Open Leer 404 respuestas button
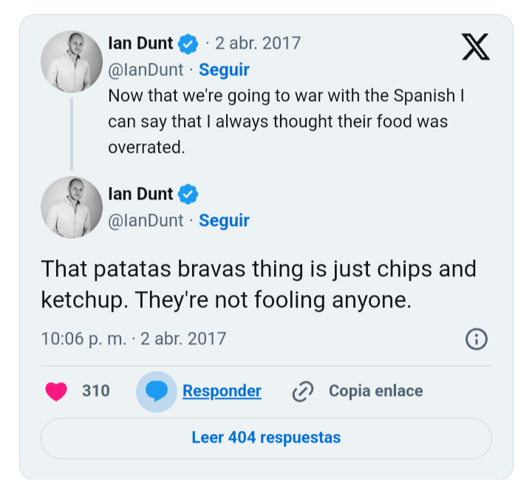 tap(266, 437)
